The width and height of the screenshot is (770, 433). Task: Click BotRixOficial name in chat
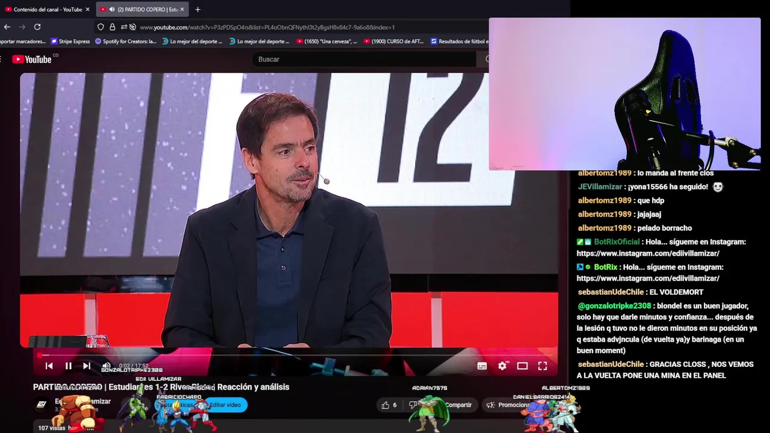coord(617,242)
